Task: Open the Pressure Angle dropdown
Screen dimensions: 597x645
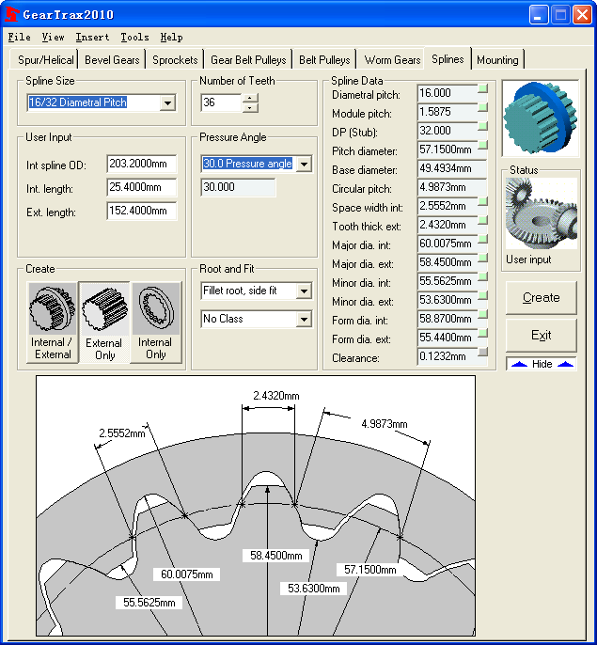Action: click(x=304, y=165)
